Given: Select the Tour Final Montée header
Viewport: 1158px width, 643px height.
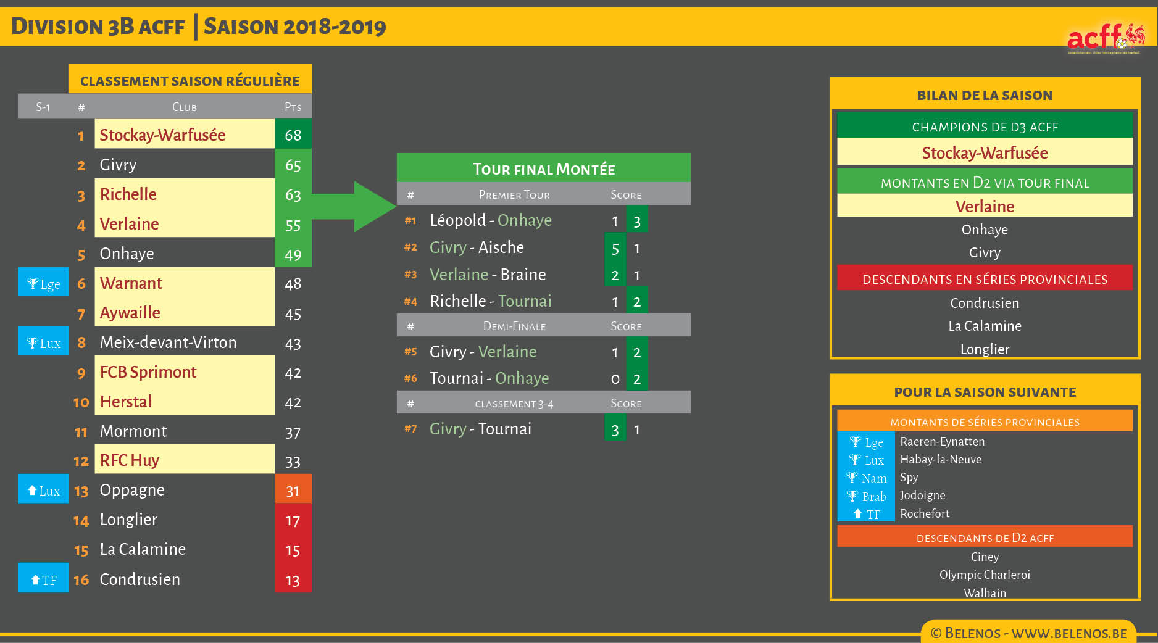Looking at the screenshot, I should [543, 168].
